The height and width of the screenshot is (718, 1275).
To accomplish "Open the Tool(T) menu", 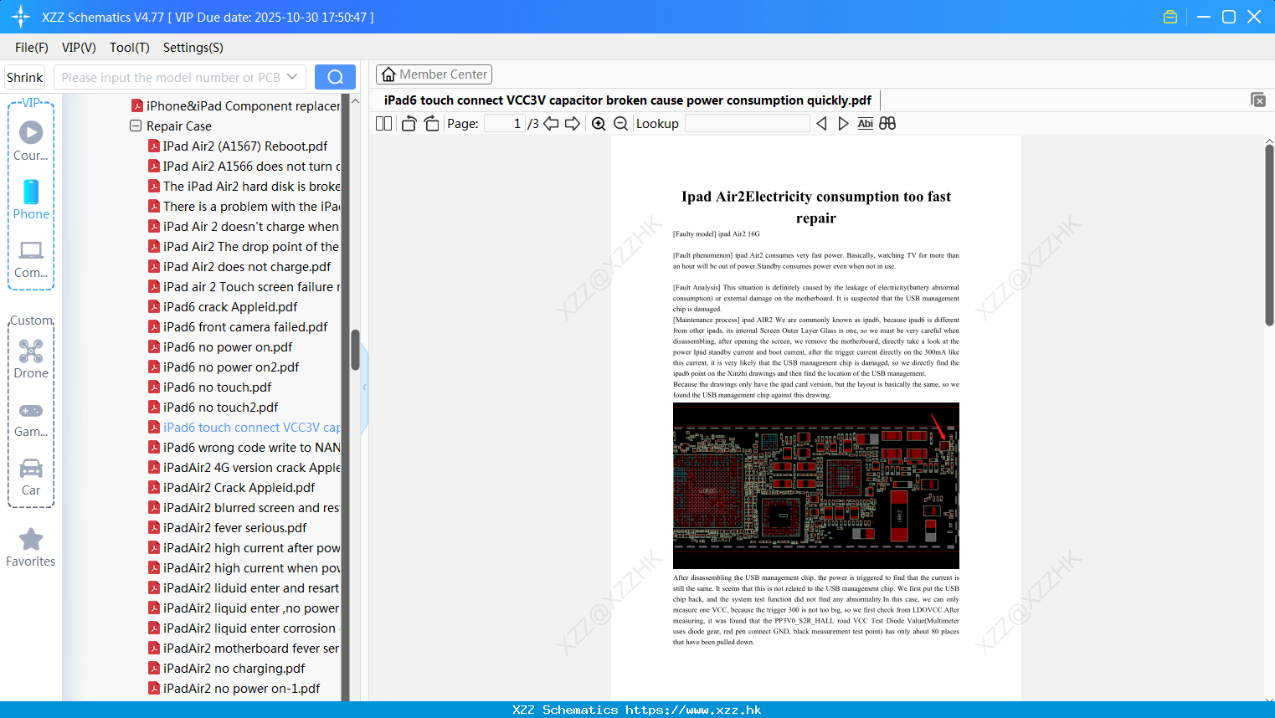I will pyautogui.click(x=130, y=48).
